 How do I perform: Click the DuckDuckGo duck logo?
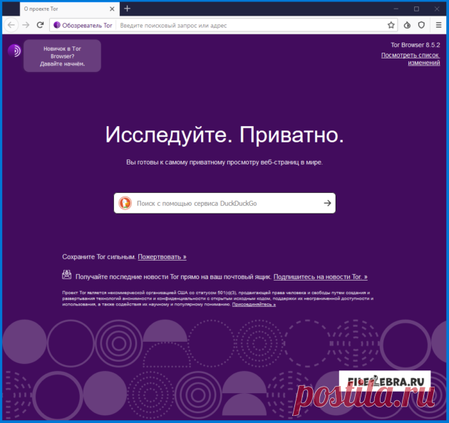coord(125,203)
